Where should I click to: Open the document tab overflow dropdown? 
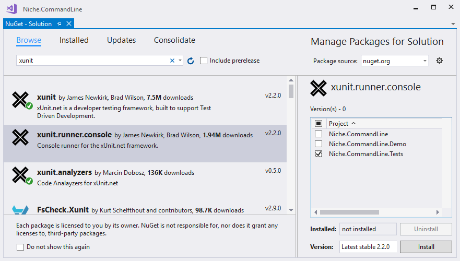[x=453, y=24]
